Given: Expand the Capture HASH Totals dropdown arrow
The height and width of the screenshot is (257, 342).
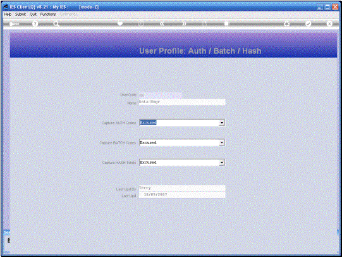Looking at the screenshot, I should [x=222, y=163].
